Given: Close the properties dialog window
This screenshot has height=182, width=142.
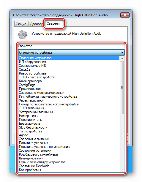Looking at the screenshot, I should point(125,15).
